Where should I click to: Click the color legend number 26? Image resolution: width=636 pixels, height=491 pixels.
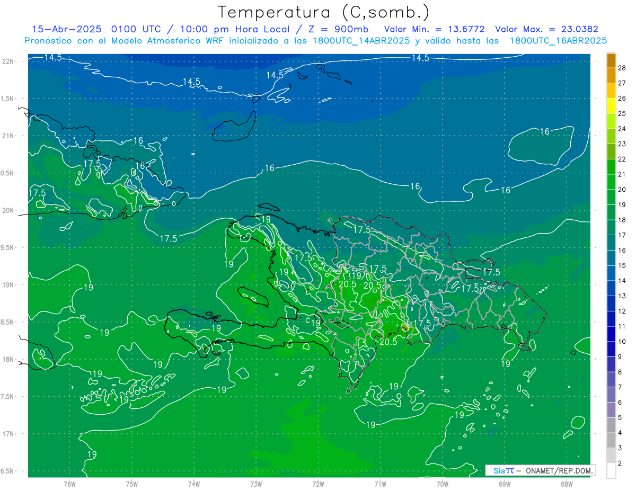click(622, 98)
